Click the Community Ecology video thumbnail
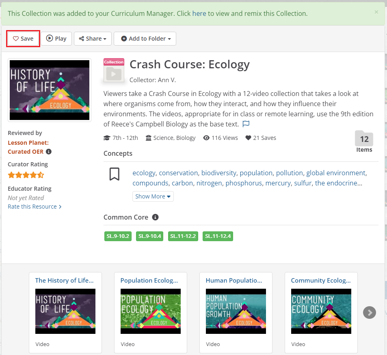The height and width of the screenshot is (355, 387). pyautogui.click(x=321, y=311)
